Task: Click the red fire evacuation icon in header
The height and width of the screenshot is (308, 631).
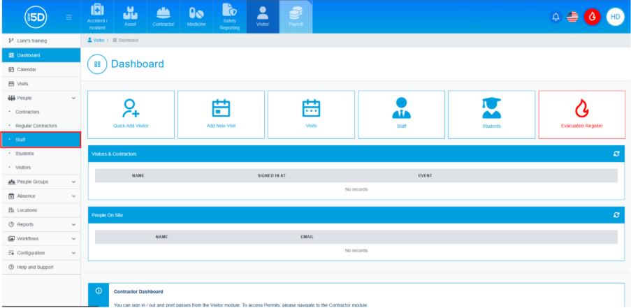Action: click(592, 17)
